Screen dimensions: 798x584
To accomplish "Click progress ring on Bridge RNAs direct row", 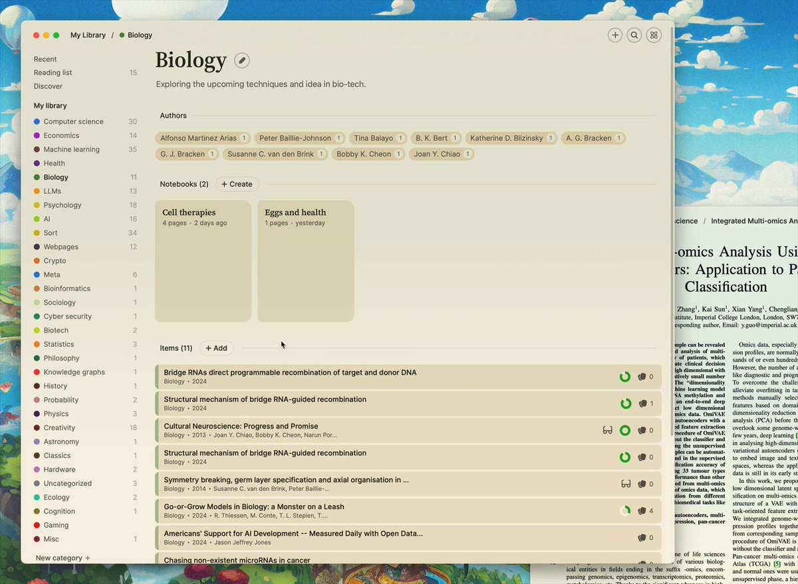I will point(625,377).
